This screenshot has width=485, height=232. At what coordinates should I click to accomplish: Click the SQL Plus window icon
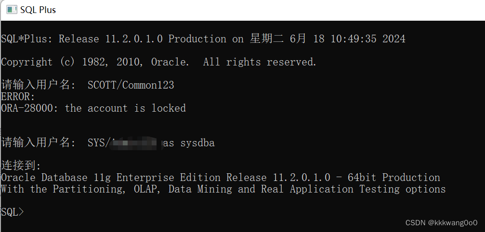pos(12,10)
